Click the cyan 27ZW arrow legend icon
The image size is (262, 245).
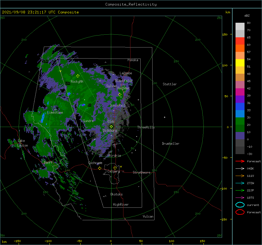(240, 183)
